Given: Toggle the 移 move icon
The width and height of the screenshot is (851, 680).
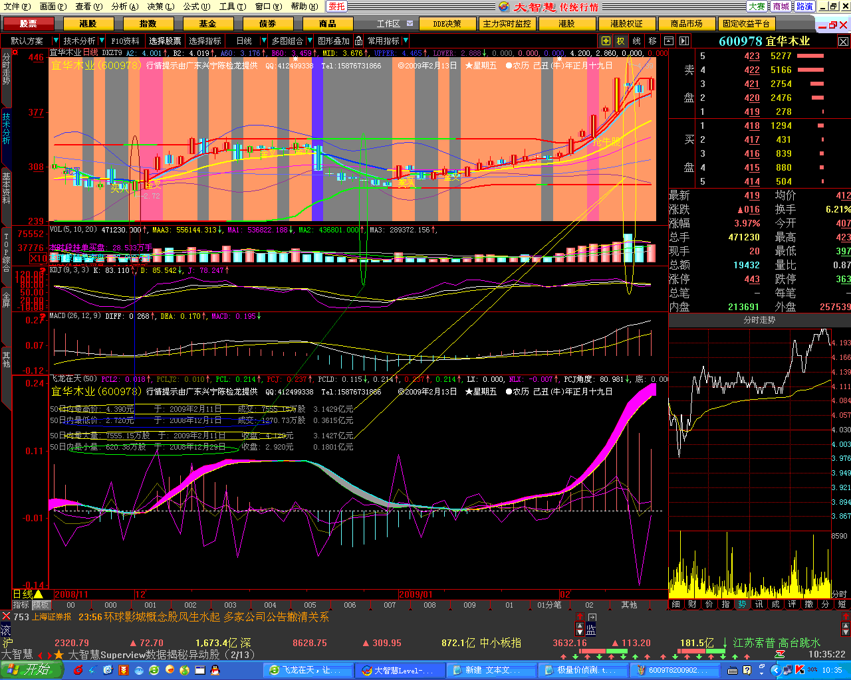Looking at the screenshot, I should coord(652,41).
